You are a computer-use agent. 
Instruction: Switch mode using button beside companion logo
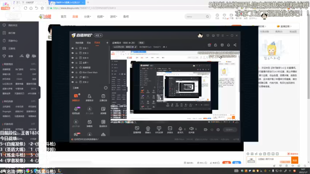[x=98, y=36]
